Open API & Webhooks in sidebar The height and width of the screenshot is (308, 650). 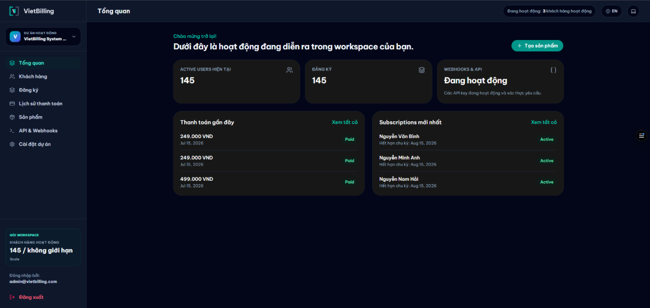[43, 130]
